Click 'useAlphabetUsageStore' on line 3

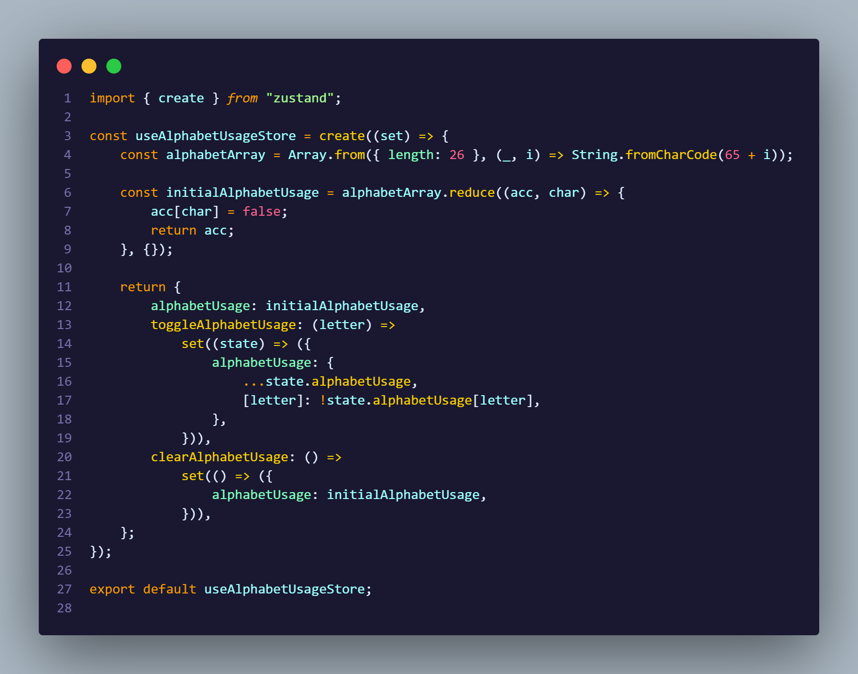[216, 136]
